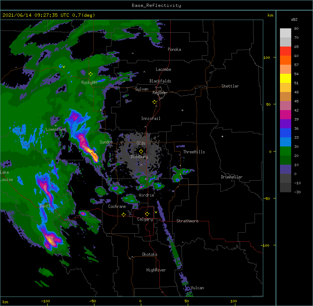The height and width of the screenshot is (306, 313).
Task: Click the asterisk marker above Limestone
Action: pos(56,126)
